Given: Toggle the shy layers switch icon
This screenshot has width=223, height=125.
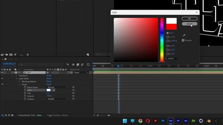Looking at the screenshot, I should (x=73, y=65).
